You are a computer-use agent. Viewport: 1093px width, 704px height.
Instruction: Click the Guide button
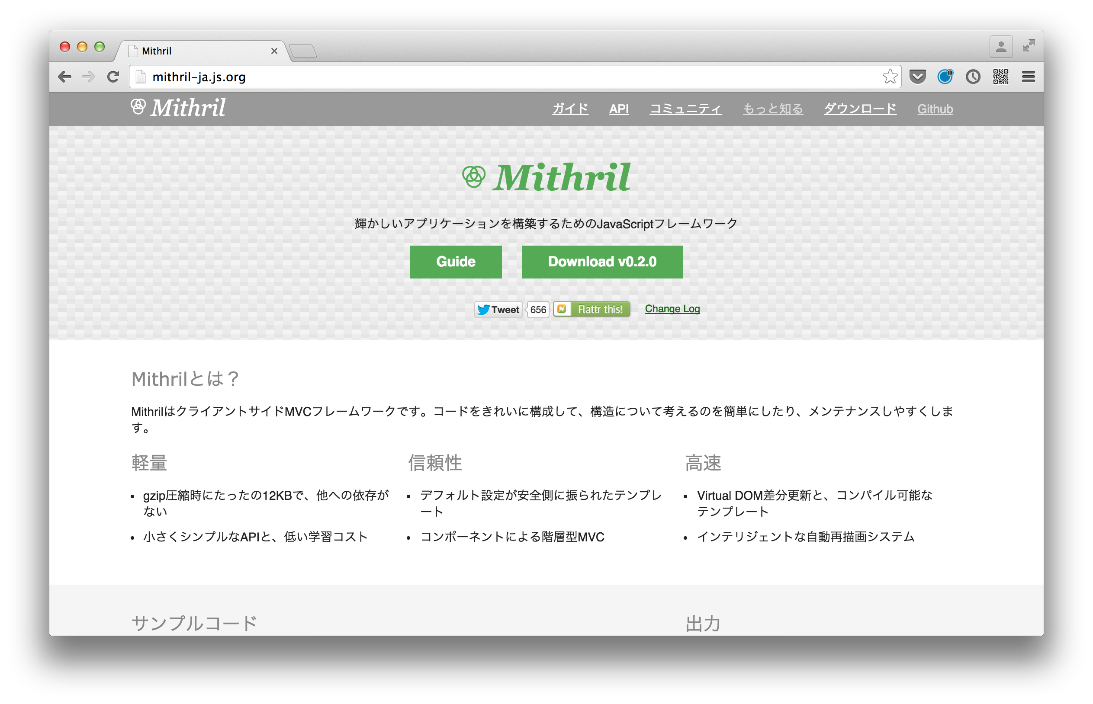point(456,262)
